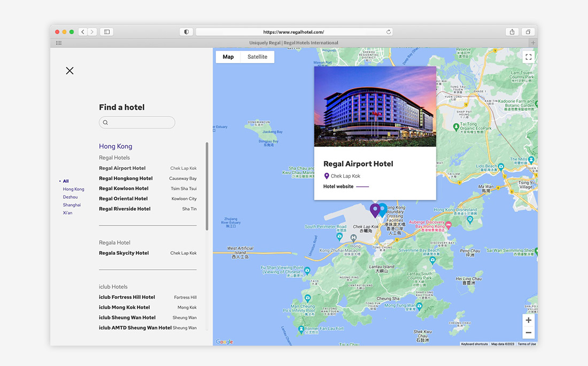Viewport: 588px width, 366px height.
Task: Filter hotel list by Shanghai
Action: tap(72, 205)
